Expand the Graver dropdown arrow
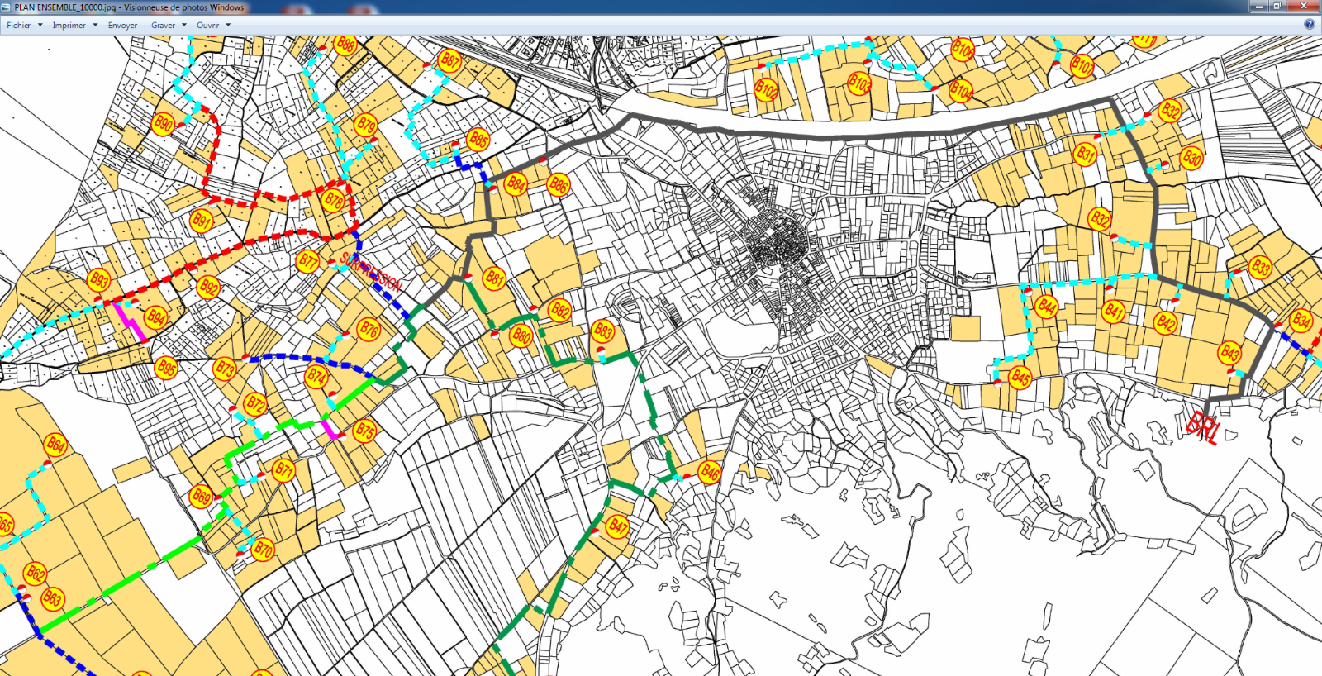This screenshot has width=1322, height=676. click(x=183, y=26)
